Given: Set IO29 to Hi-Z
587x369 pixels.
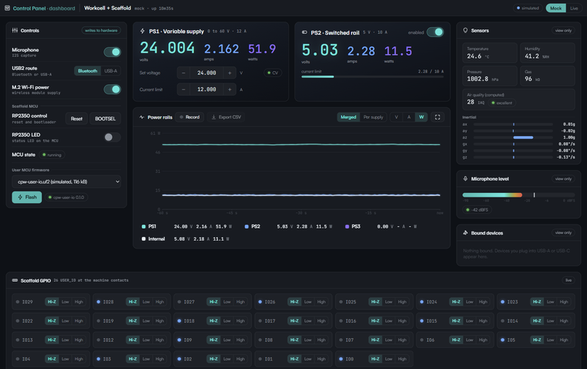Looking at the screenshot, I should tap(52, 302).
